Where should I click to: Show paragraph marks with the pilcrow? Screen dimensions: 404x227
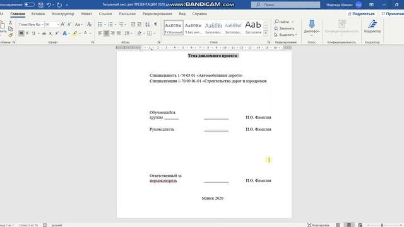(156, 25)
